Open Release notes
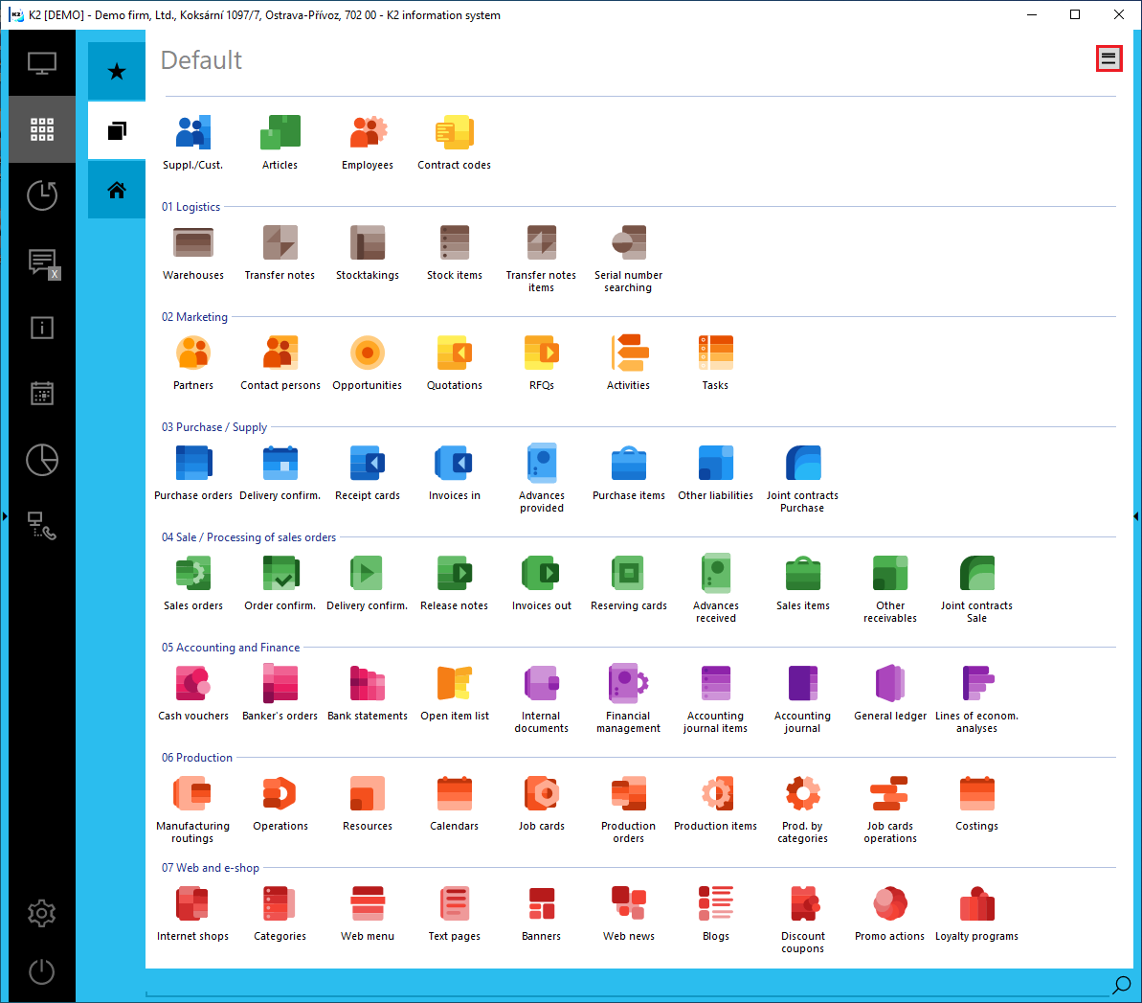Viewport: 1142px width, 1003px height. tap(454, 583)
